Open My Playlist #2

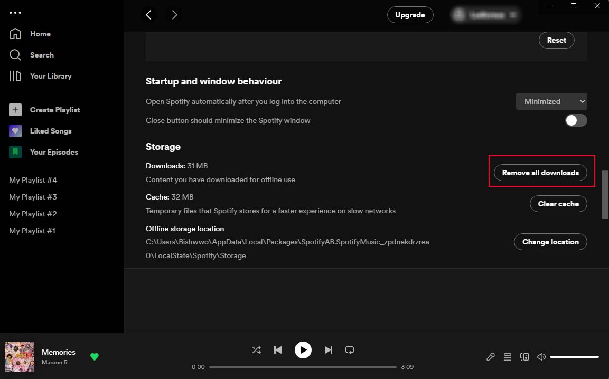tap(33, 214)
